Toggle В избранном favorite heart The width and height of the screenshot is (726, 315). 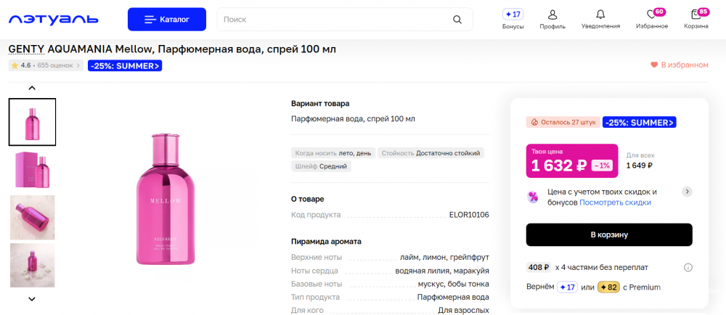click(680, 65)
